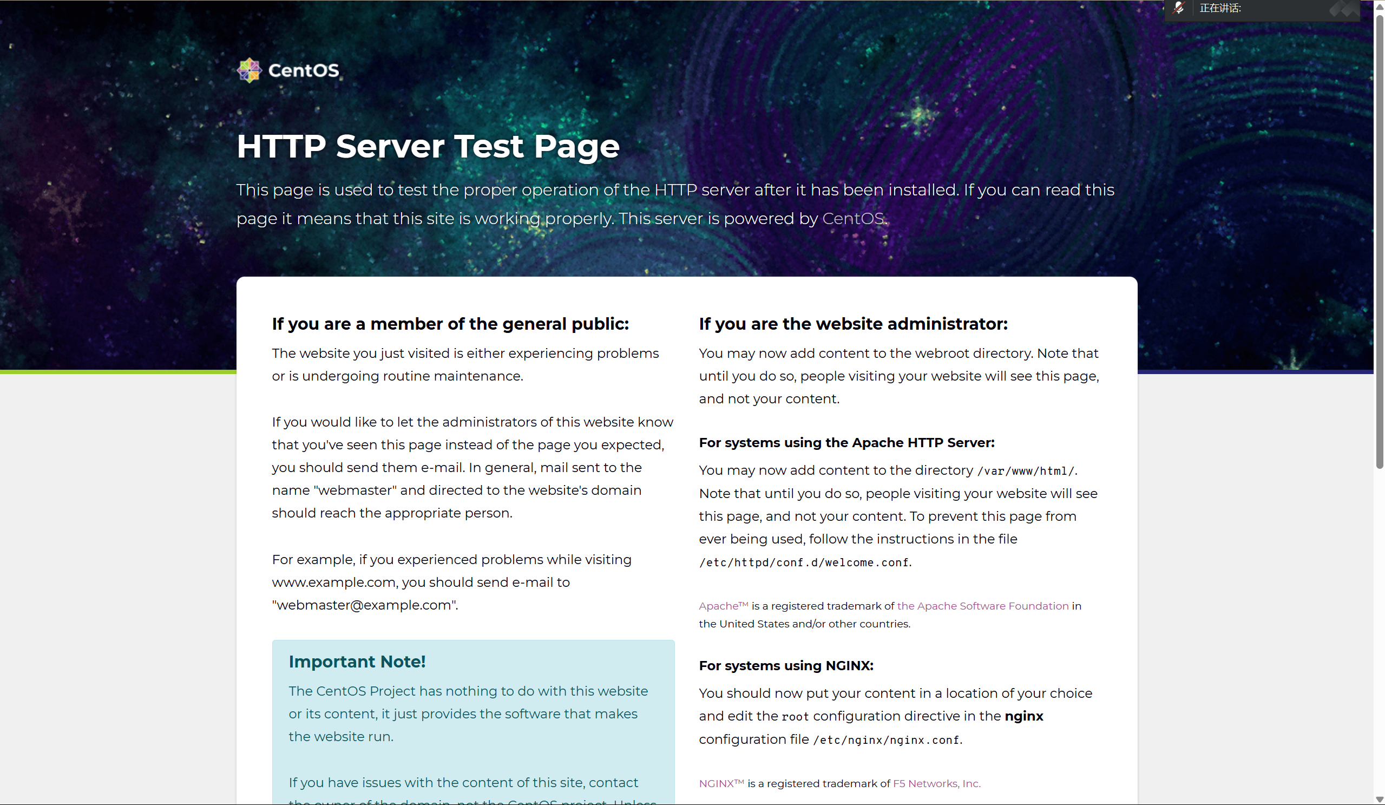This screenshot has height=805, width=1385.
Task: Open the CentOS link in the intro paragraph
Action: pos(852,219)
